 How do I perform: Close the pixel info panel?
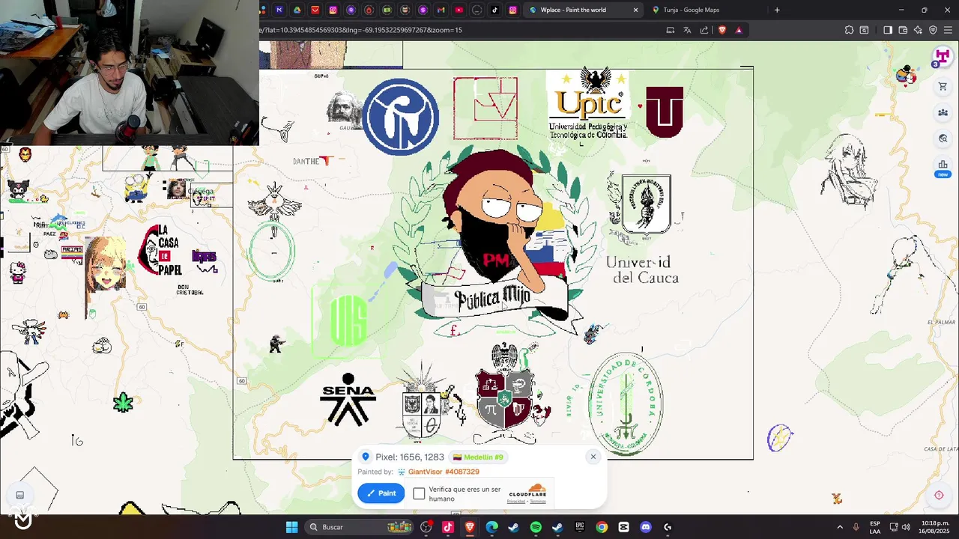pyautogui.click(x=593, y=457)
